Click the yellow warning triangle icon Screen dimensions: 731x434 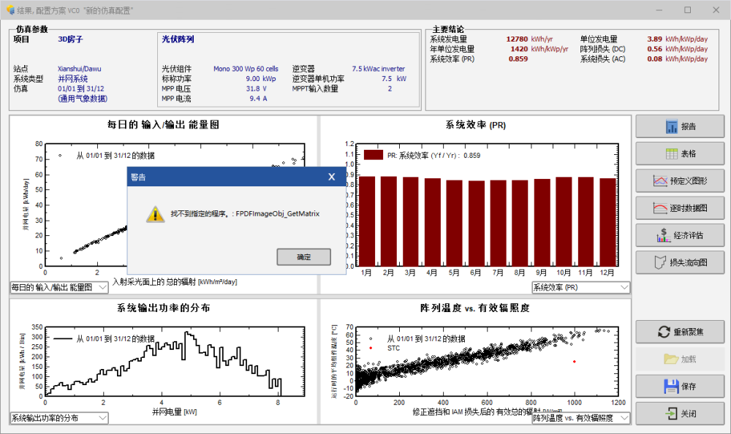pyautogui.click(x=155, y=214)
